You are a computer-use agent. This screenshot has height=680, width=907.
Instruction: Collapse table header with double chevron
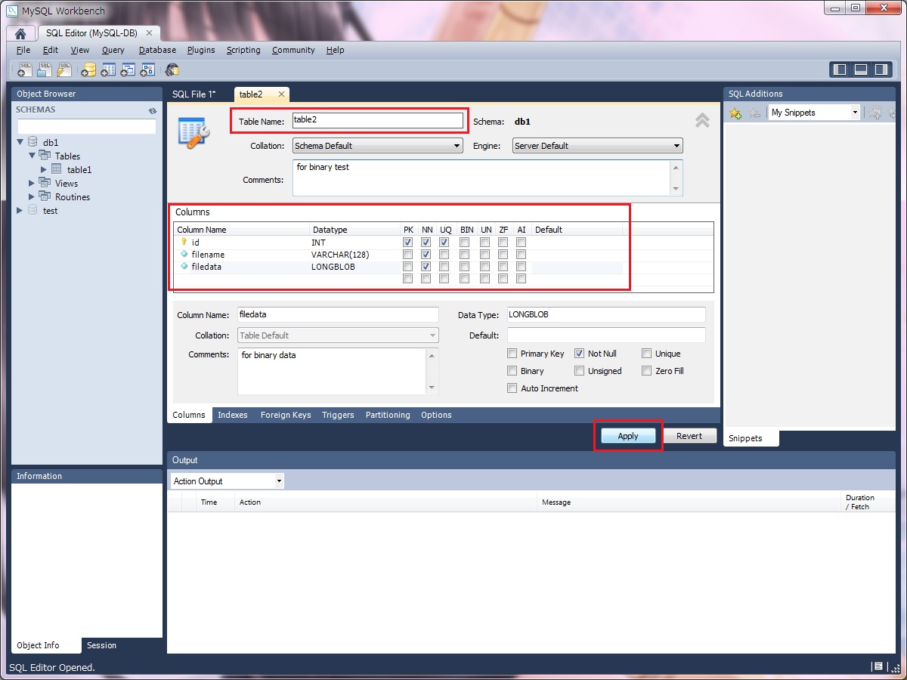pos(702,120)
